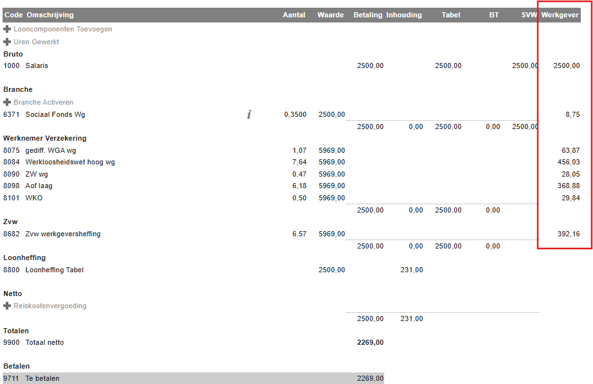Click the plus icon beside Looncomponenten Toevoegen
The width and height of the screenshot is (593, 384).
point(7,30)
